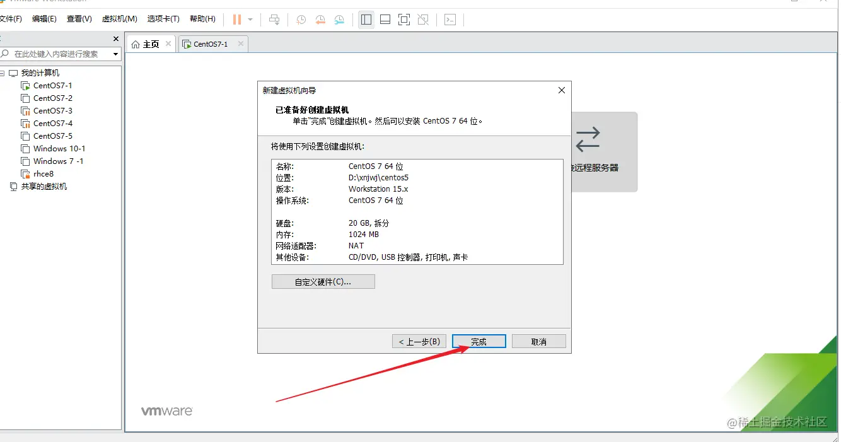Click the home icon on the 主页 tab
This screenshot has width=841, height=442.
[136, 44]
